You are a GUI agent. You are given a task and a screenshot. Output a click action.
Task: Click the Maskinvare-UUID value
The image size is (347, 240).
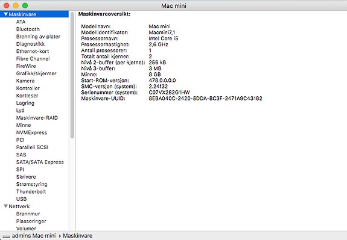[205, 99]
